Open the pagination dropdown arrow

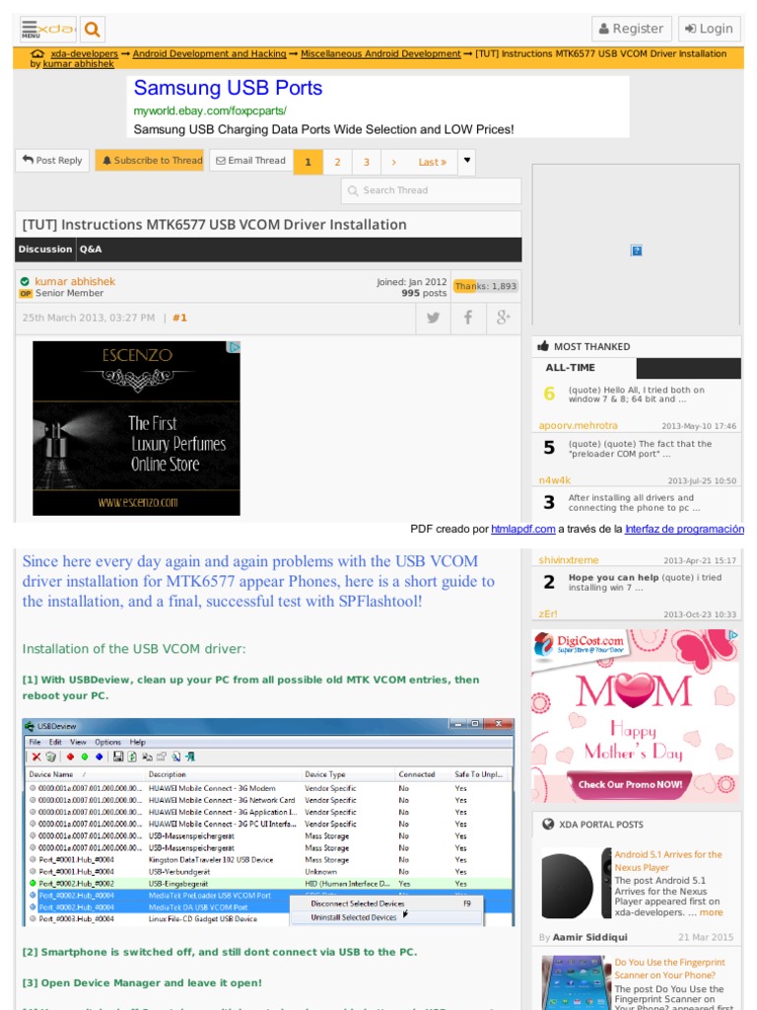pos(467,161)
